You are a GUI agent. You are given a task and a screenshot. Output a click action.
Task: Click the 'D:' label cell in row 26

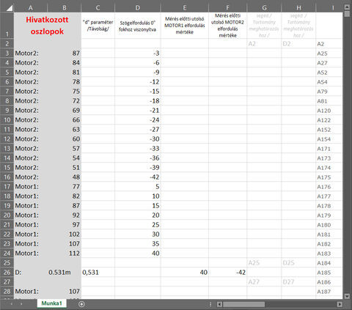tap(31, 273)
